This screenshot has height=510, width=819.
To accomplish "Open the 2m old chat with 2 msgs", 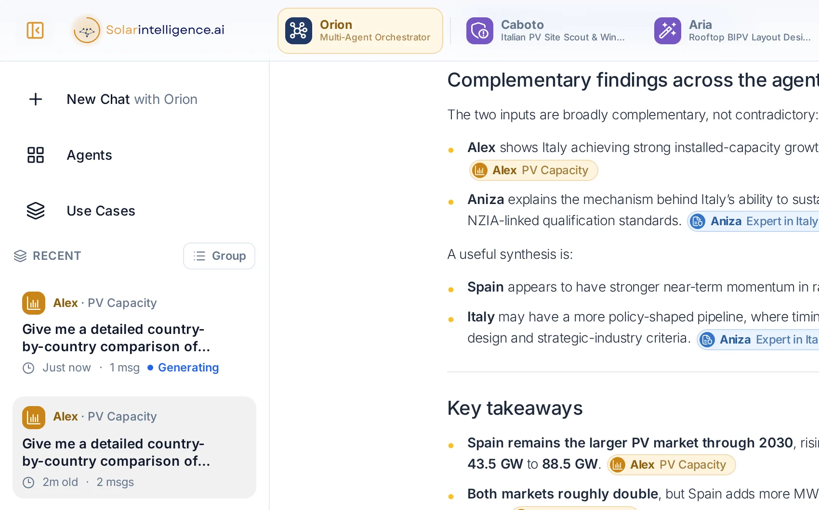I will 134,447.
